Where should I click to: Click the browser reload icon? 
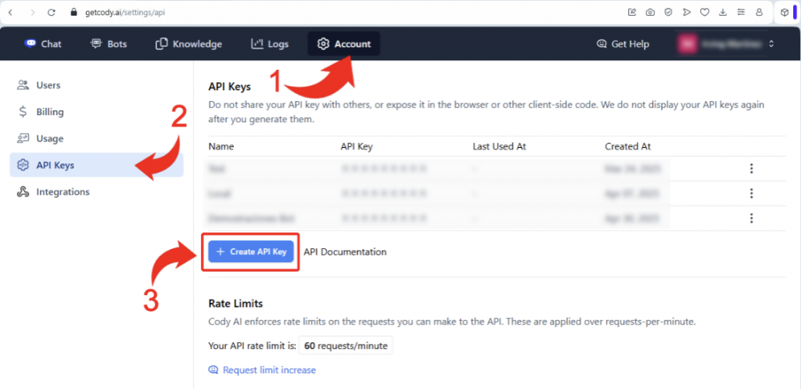click(x=52, y=13)
